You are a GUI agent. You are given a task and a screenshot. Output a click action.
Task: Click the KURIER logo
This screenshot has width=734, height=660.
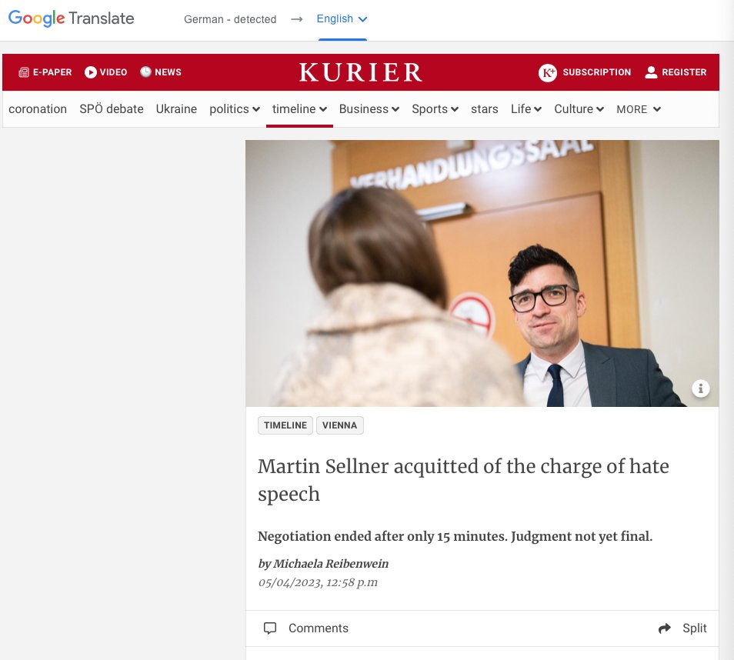(360, 72)
